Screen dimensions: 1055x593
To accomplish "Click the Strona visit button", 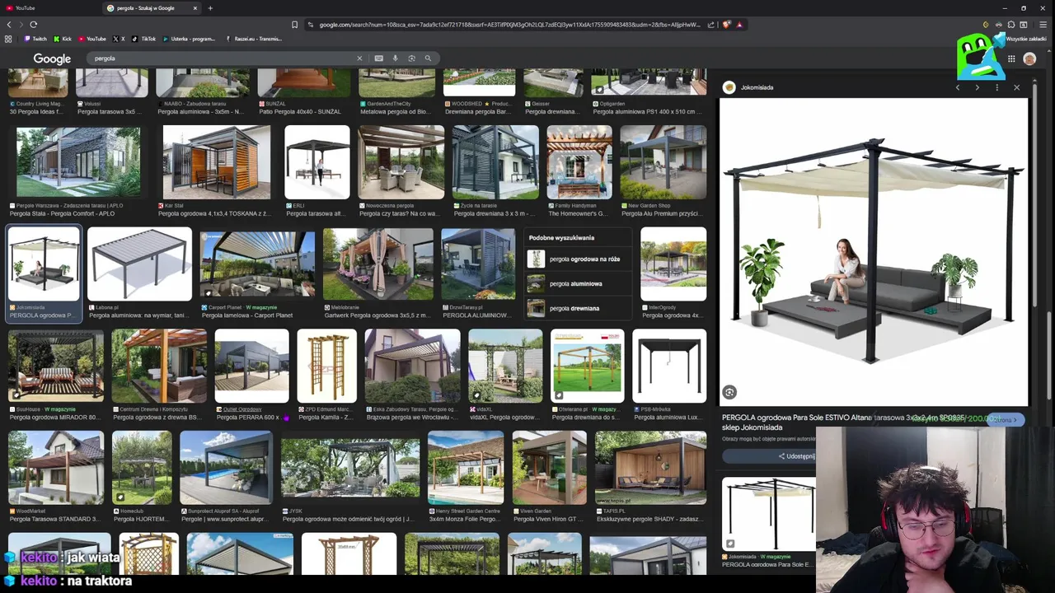I will coord(1006,420).
